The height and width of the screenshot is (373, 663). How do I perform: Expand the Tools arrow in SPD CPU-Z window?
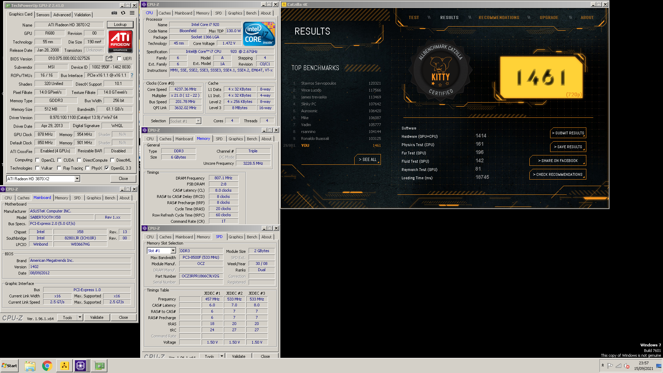(222, 356)
